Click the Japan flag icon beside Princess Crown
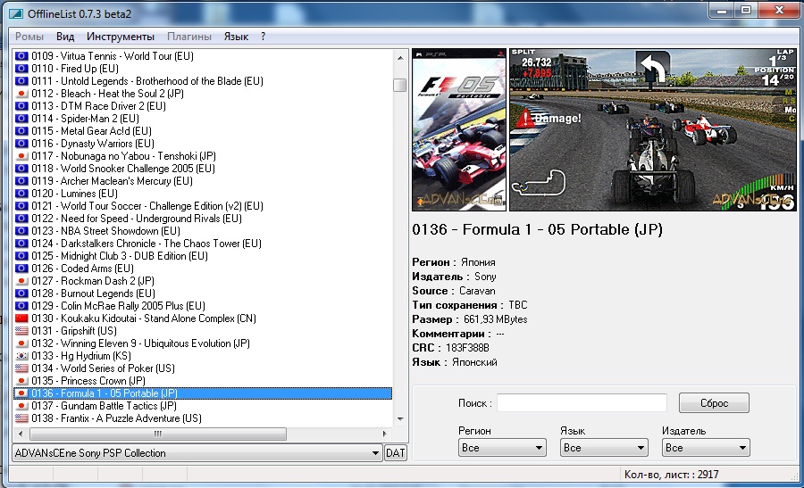Image resolution: width=804 pixels, height=488 pixels. pos(22,381)
